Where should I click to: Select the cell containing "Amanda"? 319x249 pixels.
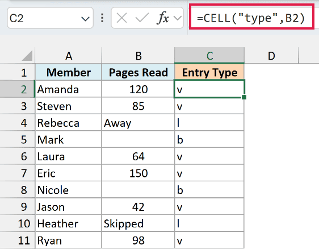click(68, 89)
